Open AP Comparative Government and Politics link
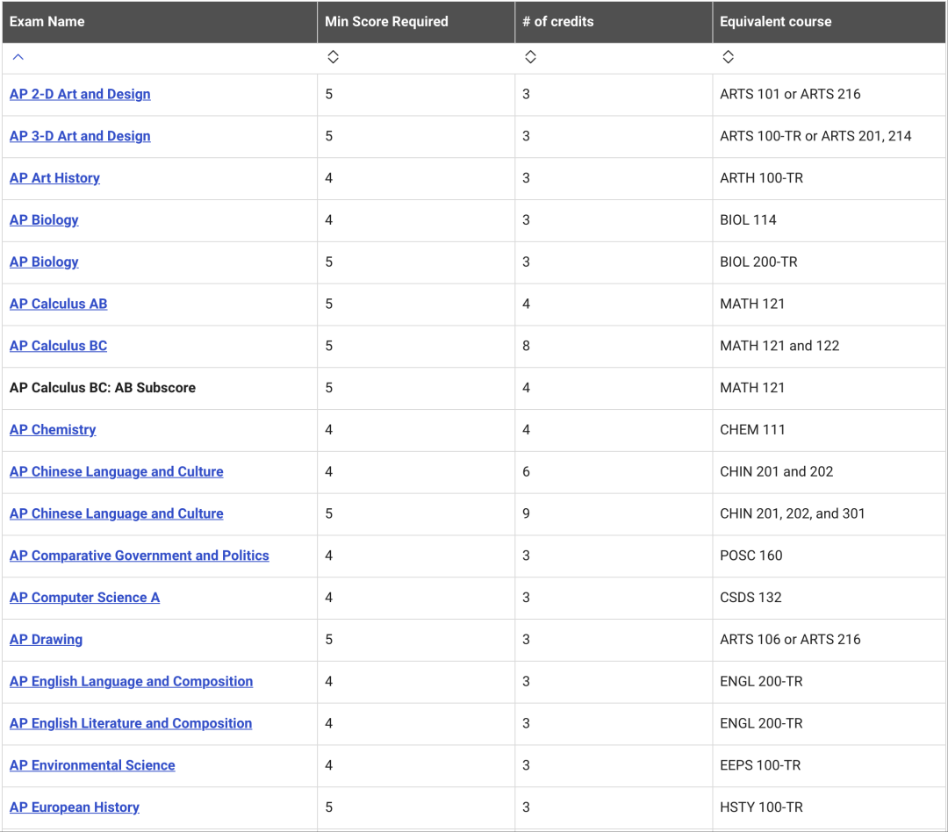This screenshot has height=832, width=948. [x=139, y=556]
